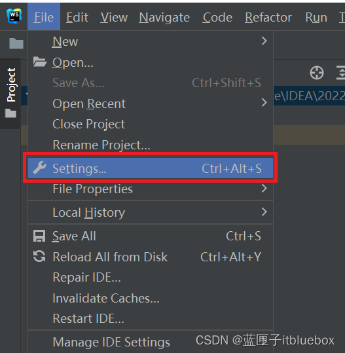Click the wrench icon beside Settings
This screenshot has width=345, height=353.
click(39, 168)
